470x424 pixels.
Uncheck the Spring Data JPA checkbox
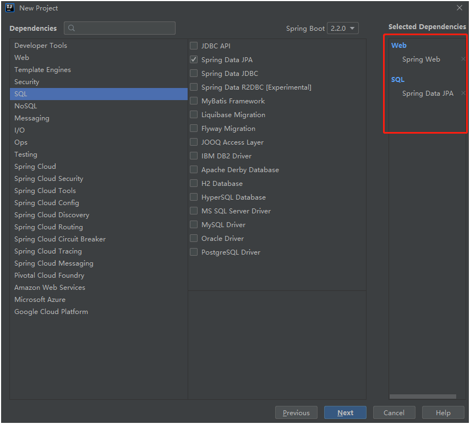tap(194, 59)
